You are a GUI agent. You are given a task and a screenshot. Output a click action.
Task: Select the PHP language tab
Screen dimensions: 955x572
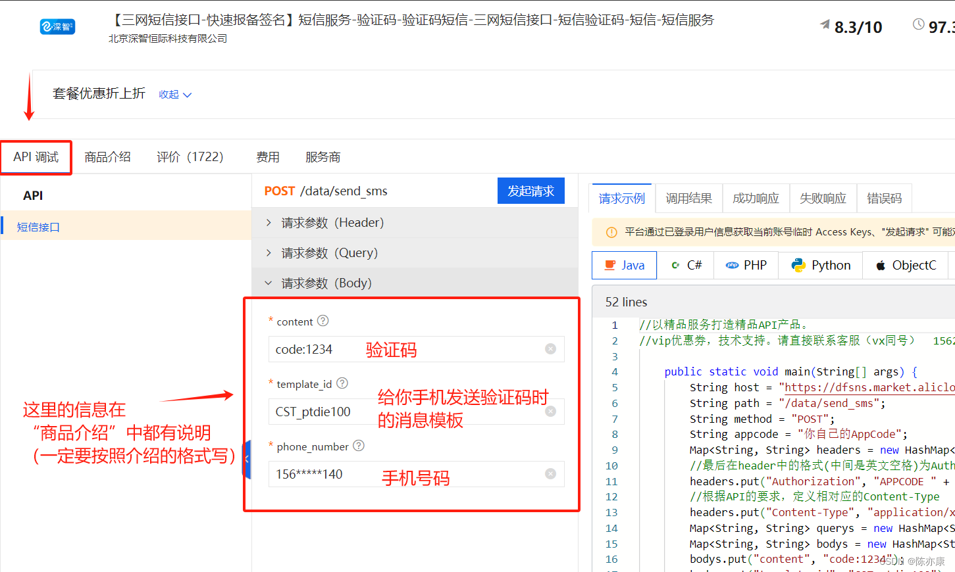click(746, 265)
